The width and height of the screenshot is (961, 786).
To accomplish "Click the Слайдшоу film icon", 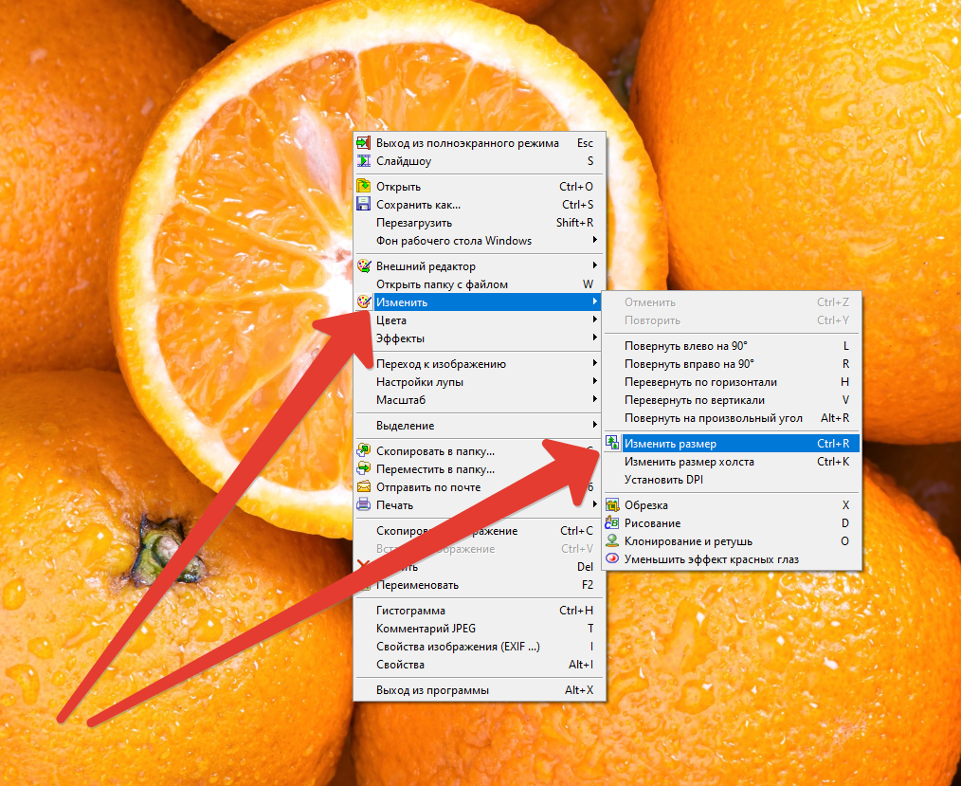I will coord(363,160).
